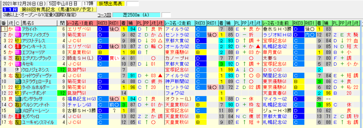Click ジューH・3勝 race cell
The width and height of the screenshot is (363, 128).
click(277, 110)
